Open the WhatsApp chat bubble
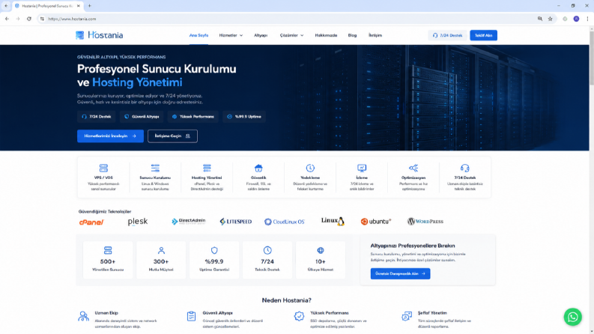The image size is (594, 334). click(572, 317)
